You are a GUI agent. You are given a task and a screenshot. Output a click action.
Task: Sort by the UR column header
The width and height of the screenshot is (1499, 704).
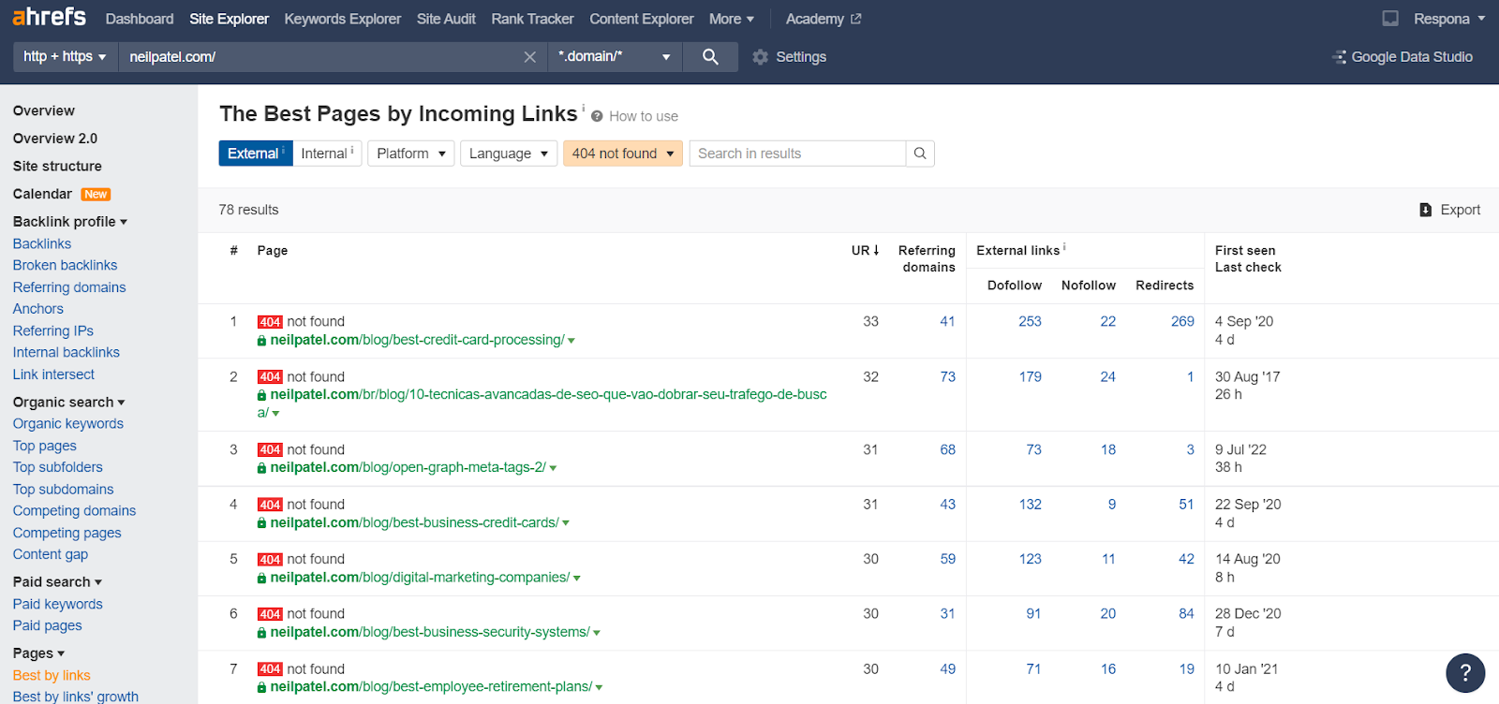tap(865, 251)
